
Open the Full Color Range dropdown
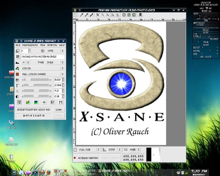click(x=43, y=74)
